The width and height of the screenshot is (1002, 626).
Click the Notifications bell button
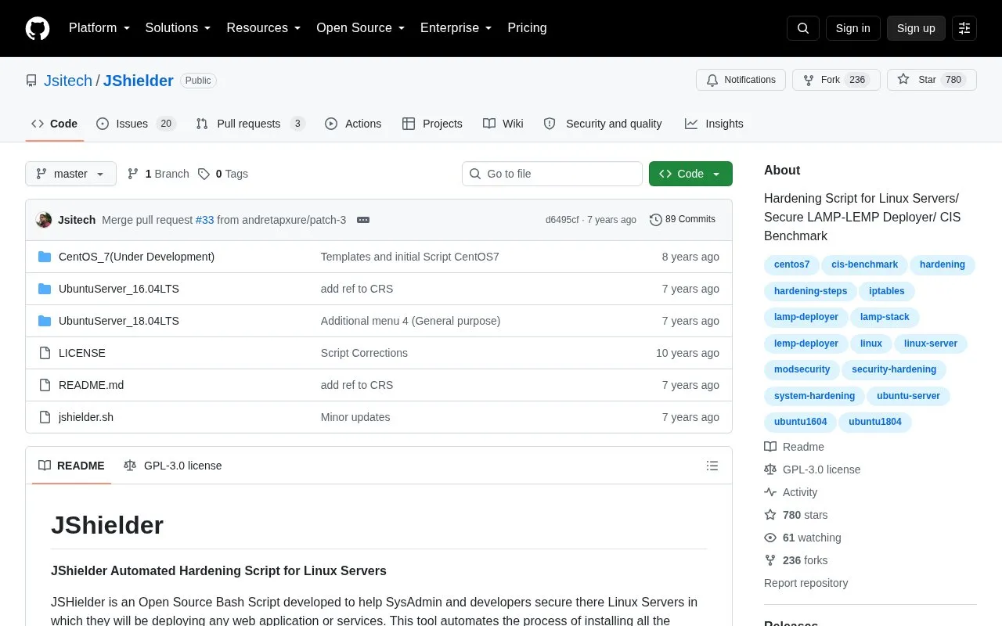(741, 80)
